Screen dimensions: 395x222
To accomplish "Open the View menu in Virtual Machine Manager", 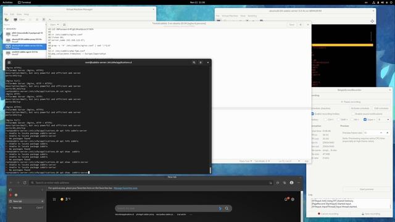I will click(19, 14).
